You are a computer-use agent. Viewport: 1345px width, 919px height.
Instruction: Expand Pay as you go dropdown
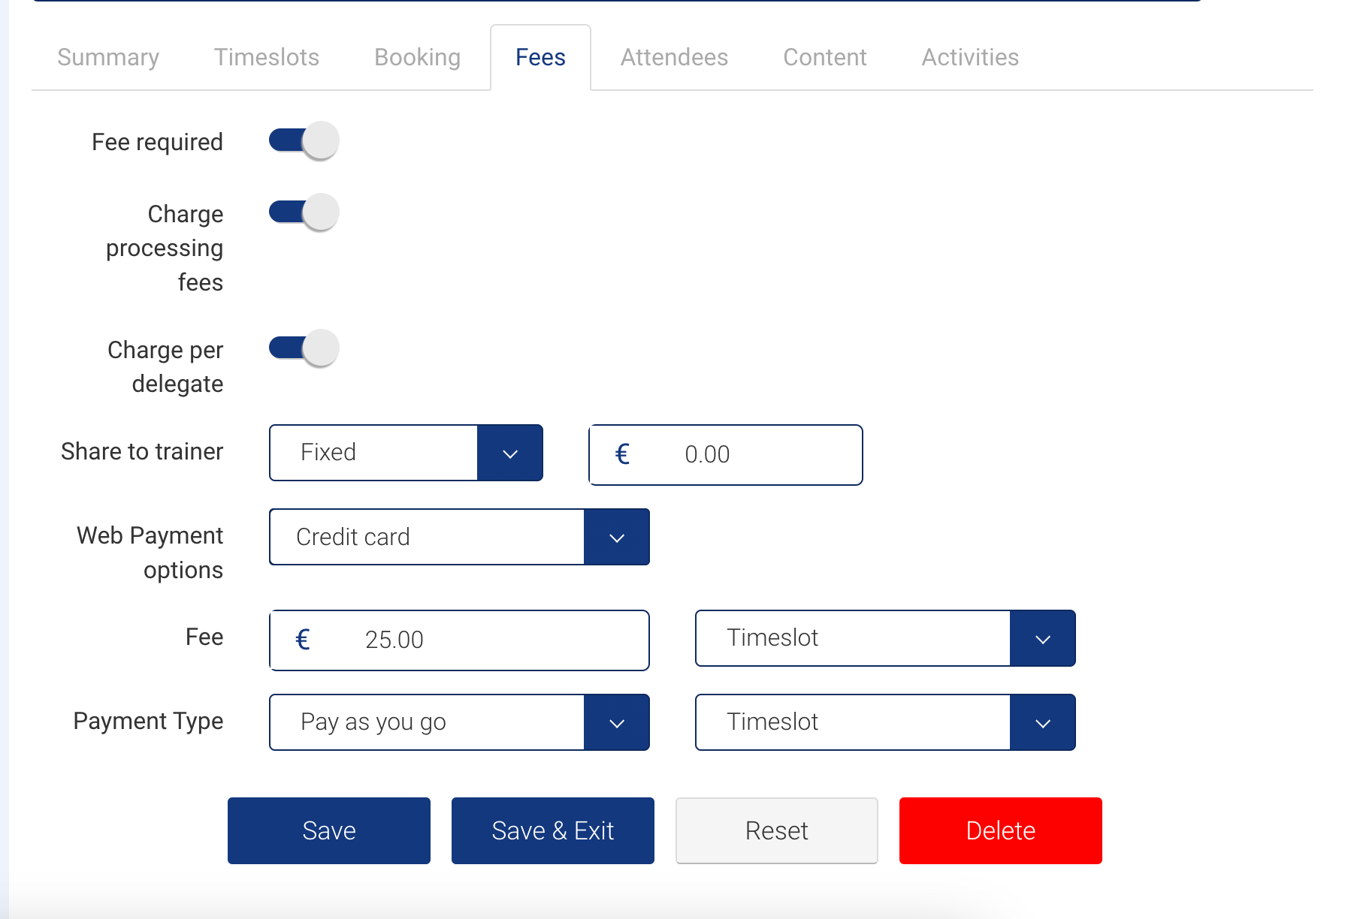(x=616, y=723)
